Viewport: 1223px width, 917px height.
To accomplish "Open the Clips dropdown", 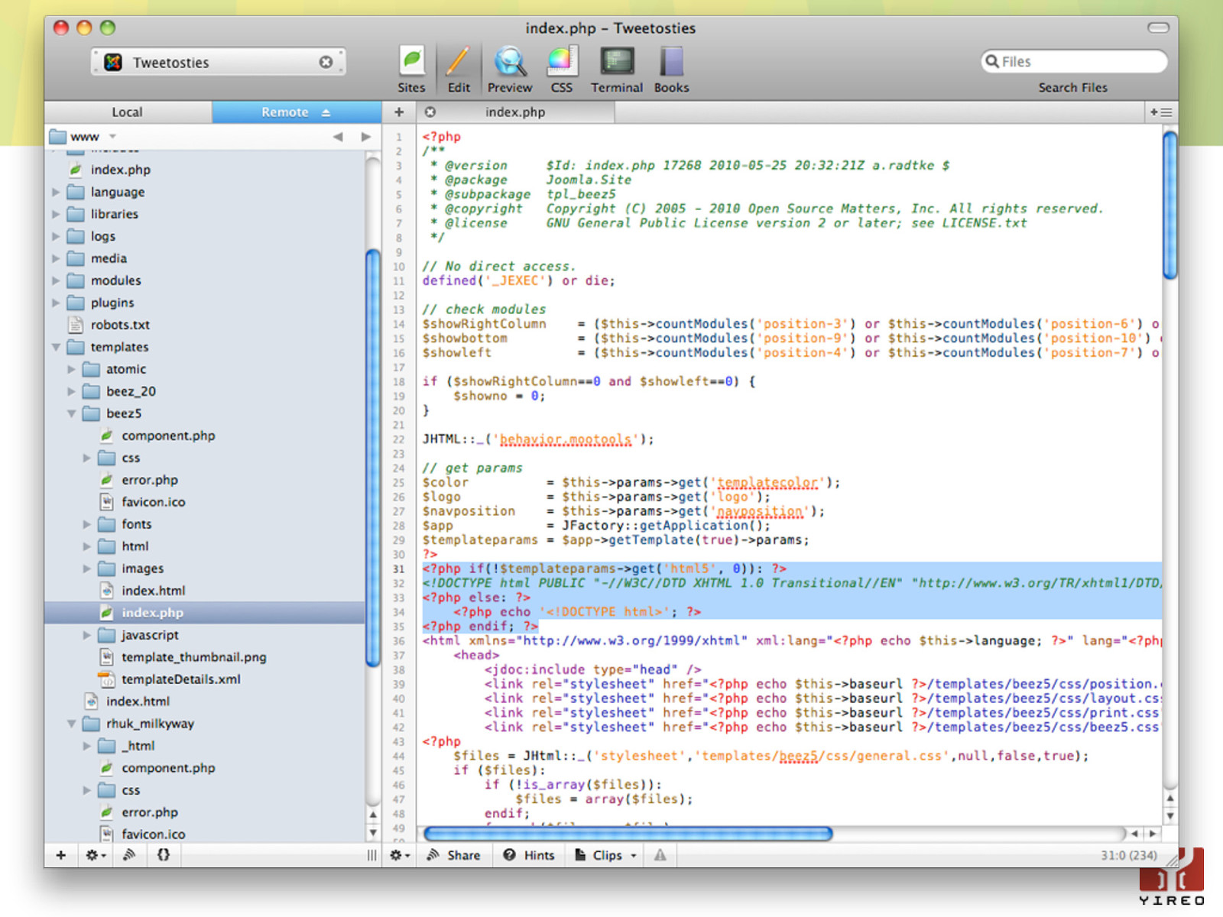I will click(605, 855).
